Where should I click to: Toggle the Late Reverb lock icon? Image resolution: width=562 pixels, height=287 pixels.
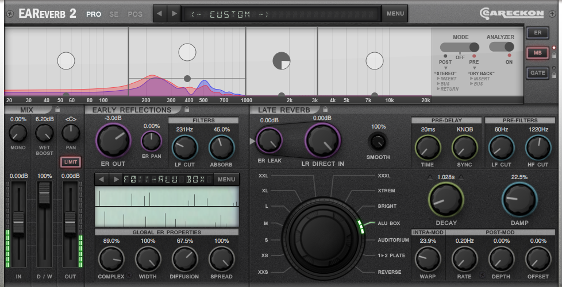click(x=325, y=109)
